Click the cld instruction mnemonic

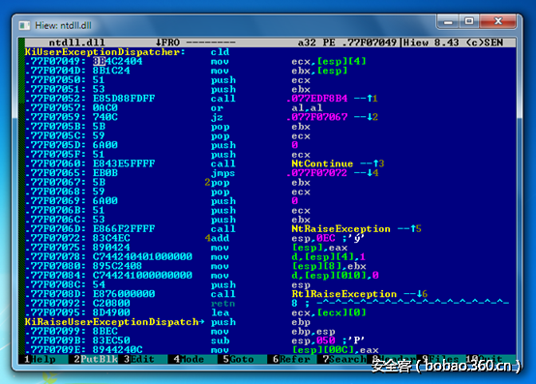(x=220, y=52)
